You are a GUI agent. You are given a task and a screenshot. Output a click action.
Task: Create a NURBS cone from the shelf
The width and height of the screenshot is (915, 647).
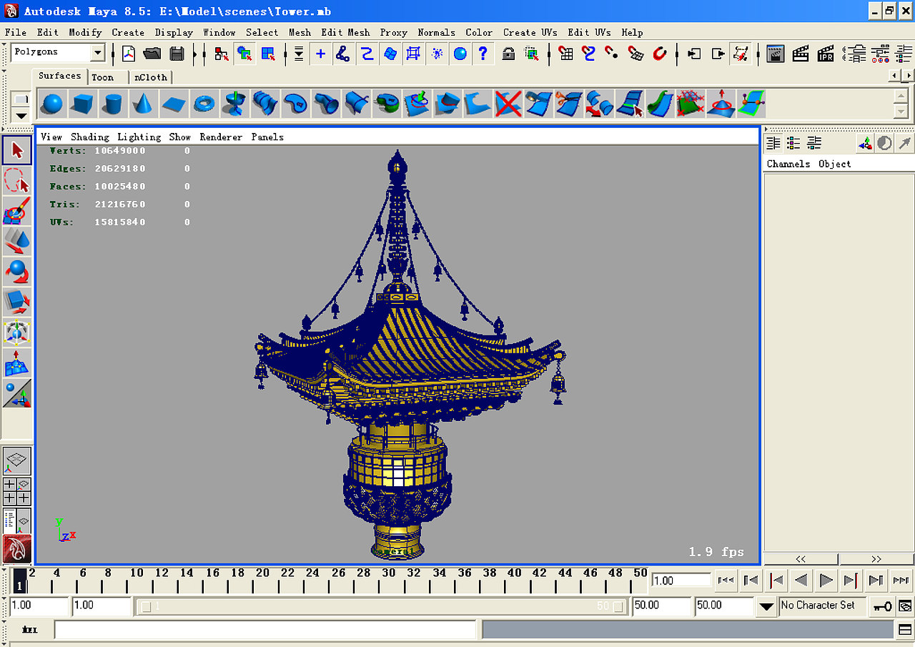click(x=143, y=104)
